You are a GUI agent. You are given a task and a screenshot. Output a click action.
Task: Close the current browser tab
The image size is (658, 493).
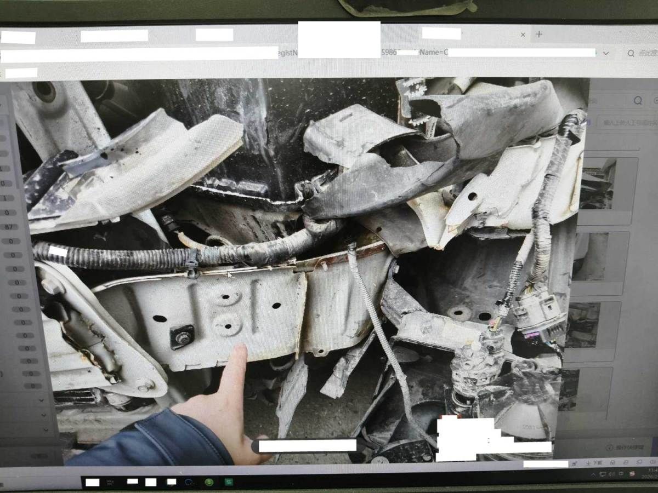coord(523,35)
